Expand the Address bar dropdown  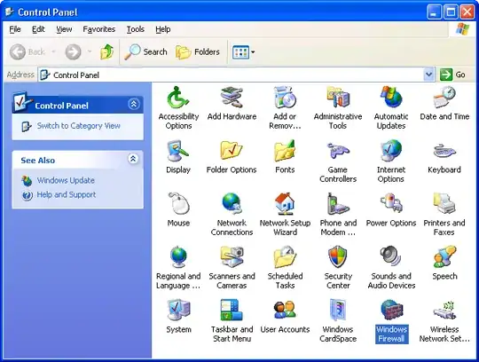[429, 75]
